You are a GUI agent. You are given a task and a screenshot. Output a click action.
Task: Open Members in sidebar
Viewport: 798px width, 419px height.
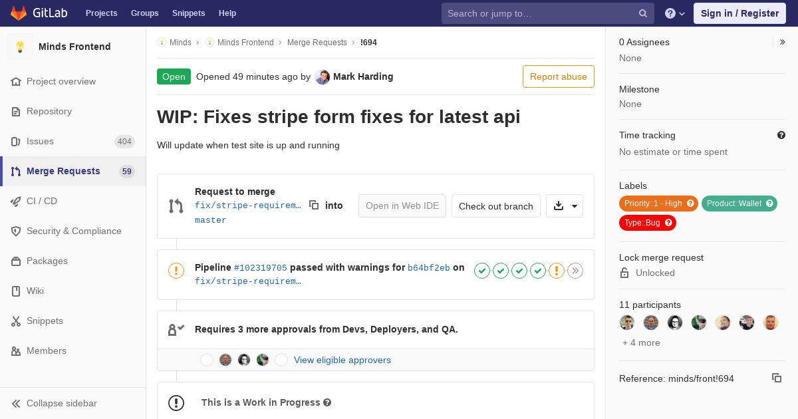click(73, 350)
